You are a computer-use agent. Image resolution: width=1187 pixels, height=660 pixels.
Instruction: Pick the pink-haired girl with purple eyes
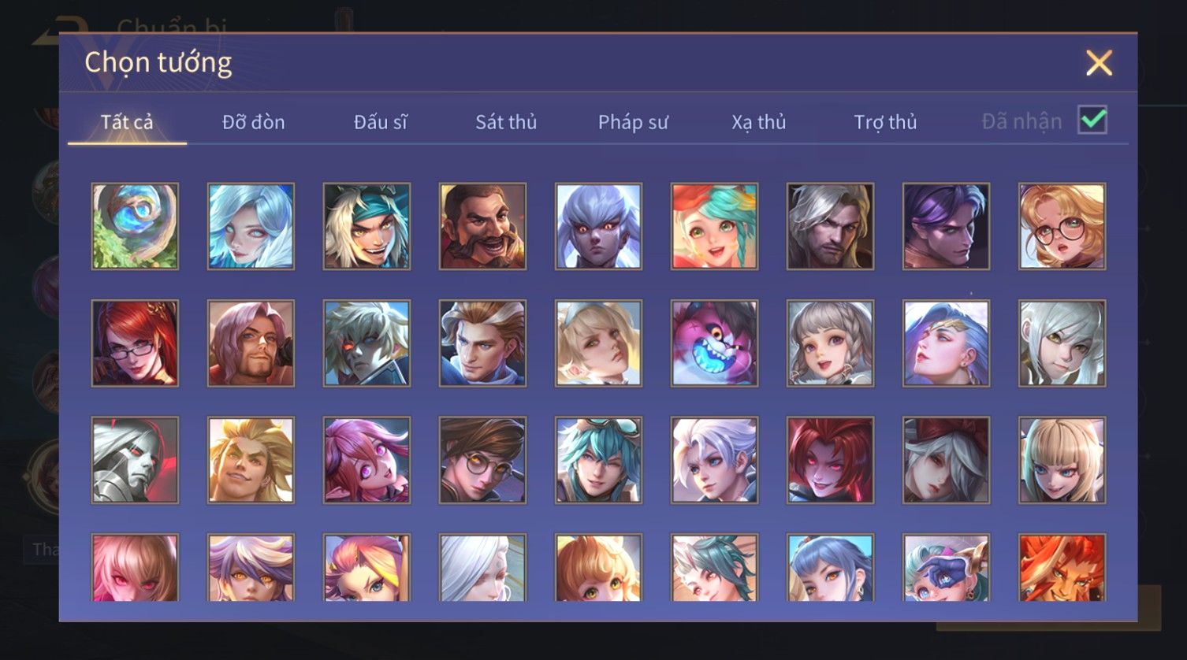[367, 460]
